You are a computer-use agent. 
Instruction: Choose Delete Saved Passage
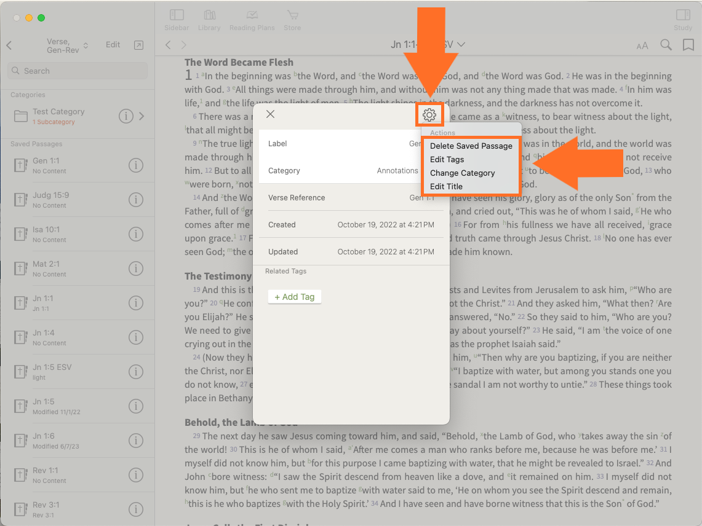(471, 146)
